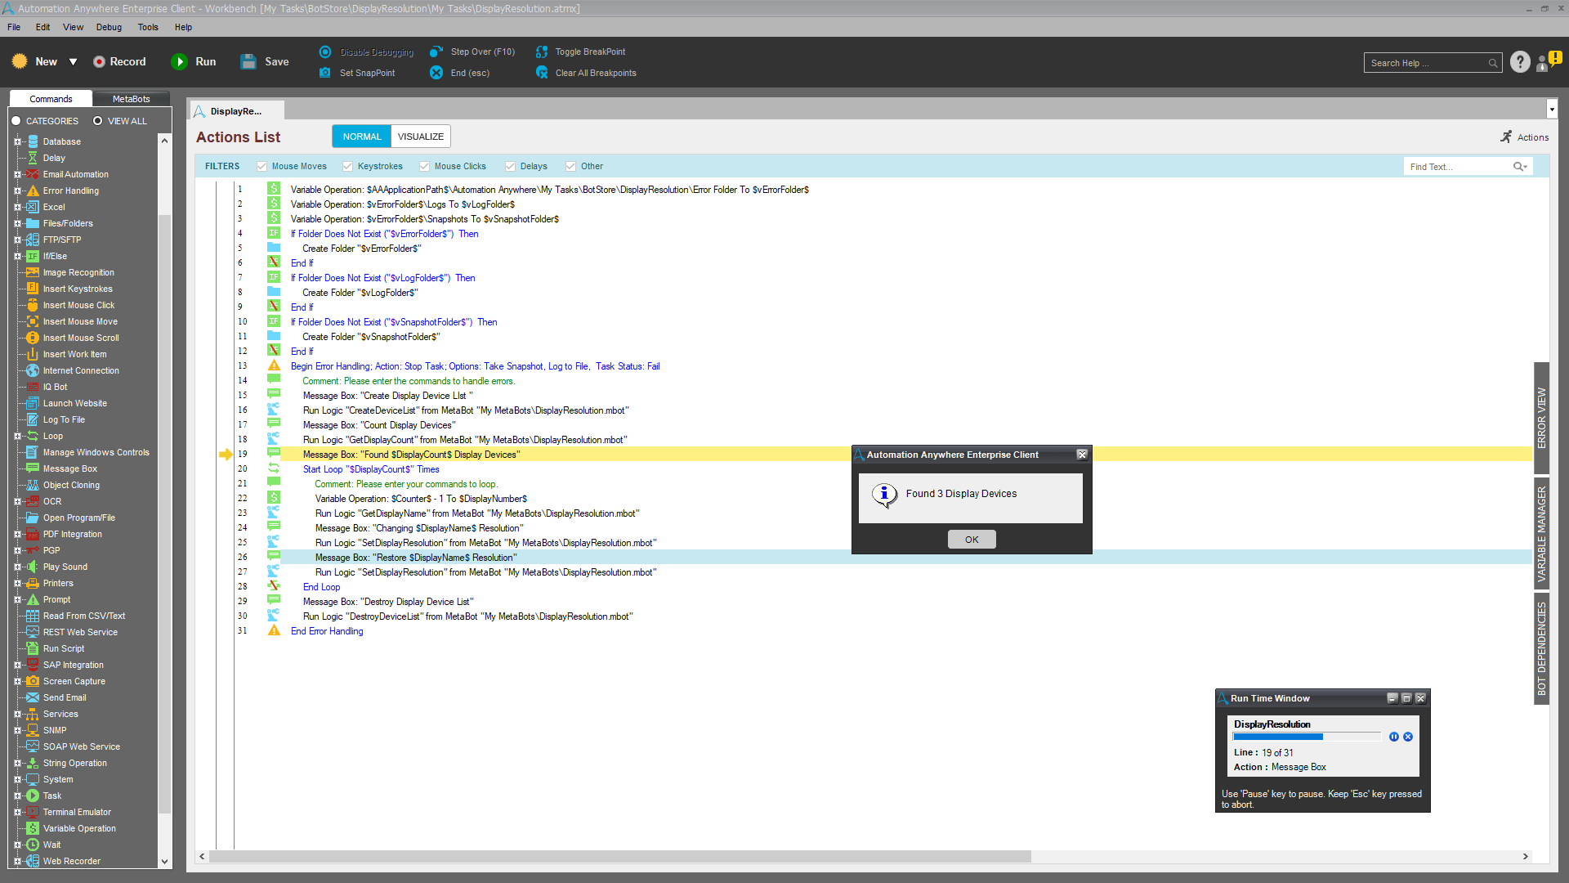This screenshot has height=883, width=1569.
Task: Click the Toggle BreakPoint icon
Action: click(541, 52)
